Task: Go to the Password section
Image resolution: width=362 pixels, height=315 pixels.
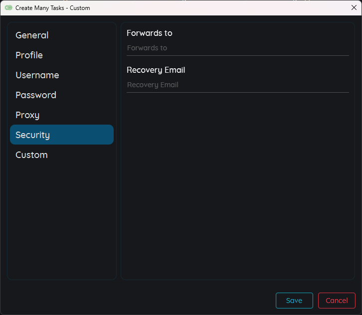Action: click(36, 95)
